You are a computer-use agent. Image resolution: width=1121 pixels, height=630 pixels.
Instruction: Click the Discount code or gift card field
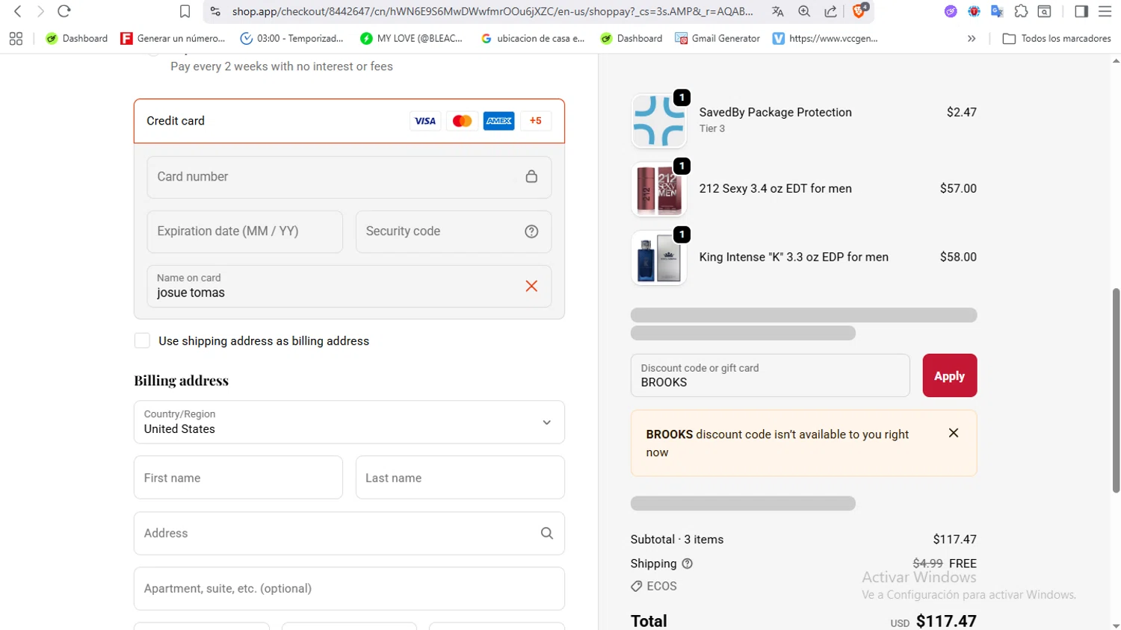click(770, 375)
